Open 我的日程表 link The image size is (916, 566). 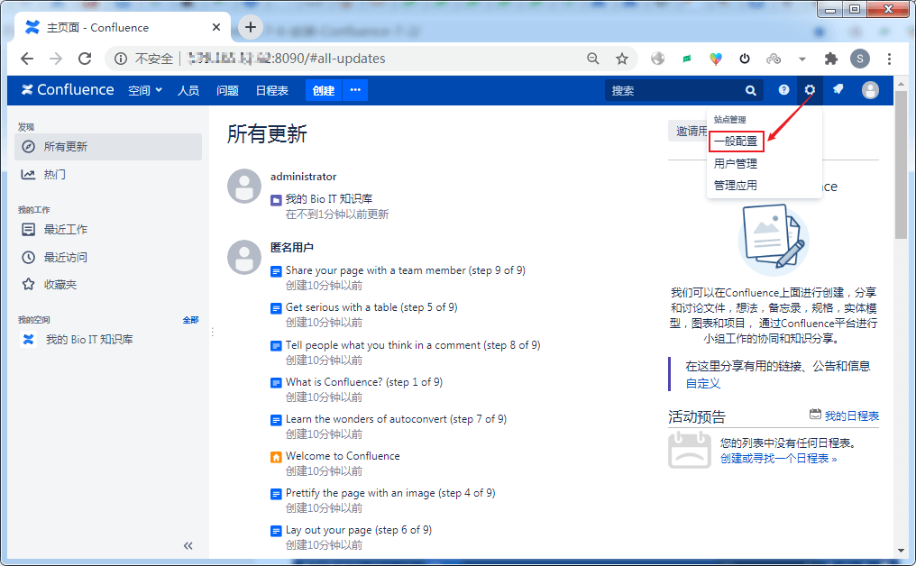click(852, 415)
